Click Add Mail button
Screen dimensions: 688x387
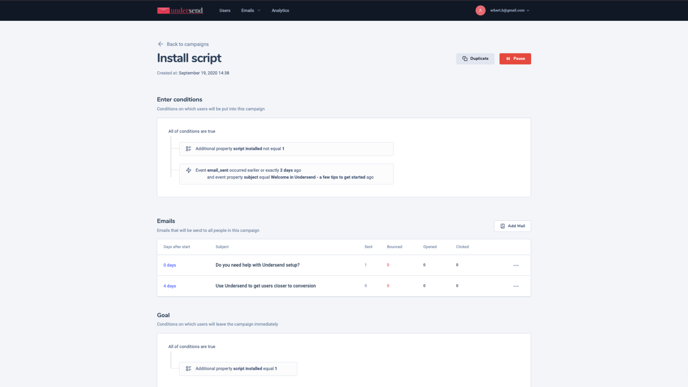(x=512, y=226)
